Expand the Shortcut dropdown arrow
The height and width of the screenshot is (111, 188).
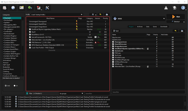(x=184, y=22)
